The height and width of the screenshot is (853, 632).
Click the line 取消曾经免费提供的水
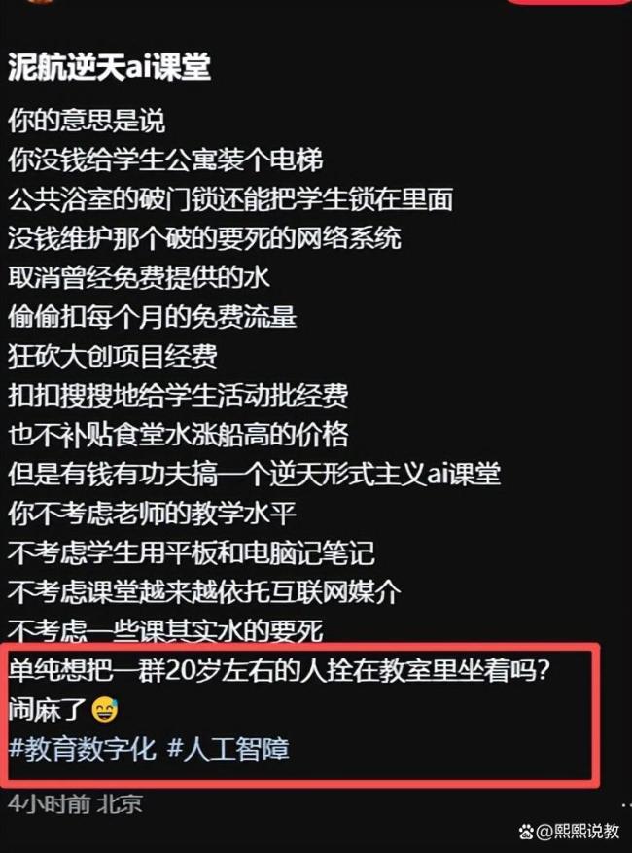pos(139,277)
